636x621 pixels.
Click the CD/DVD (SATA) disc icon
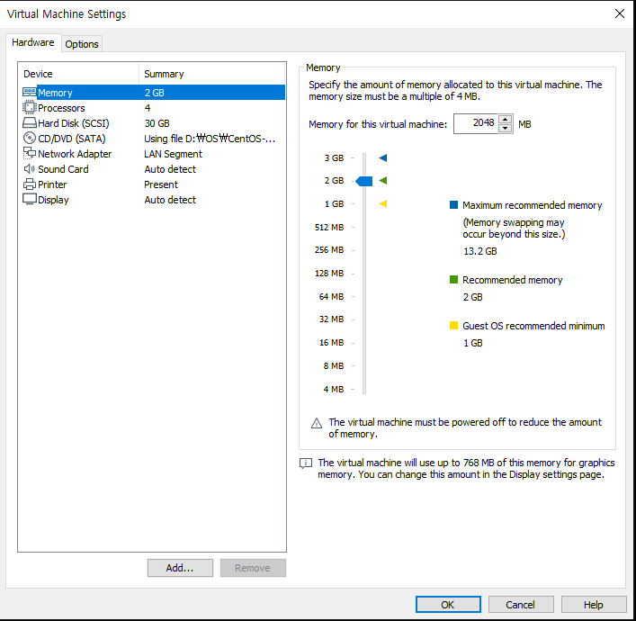tap(29, 138)
